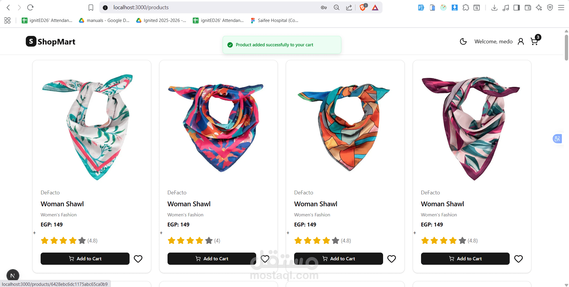Open the manuals - Google D bookmark
This screenshot has width=569, height=287.
pos(104,20)
